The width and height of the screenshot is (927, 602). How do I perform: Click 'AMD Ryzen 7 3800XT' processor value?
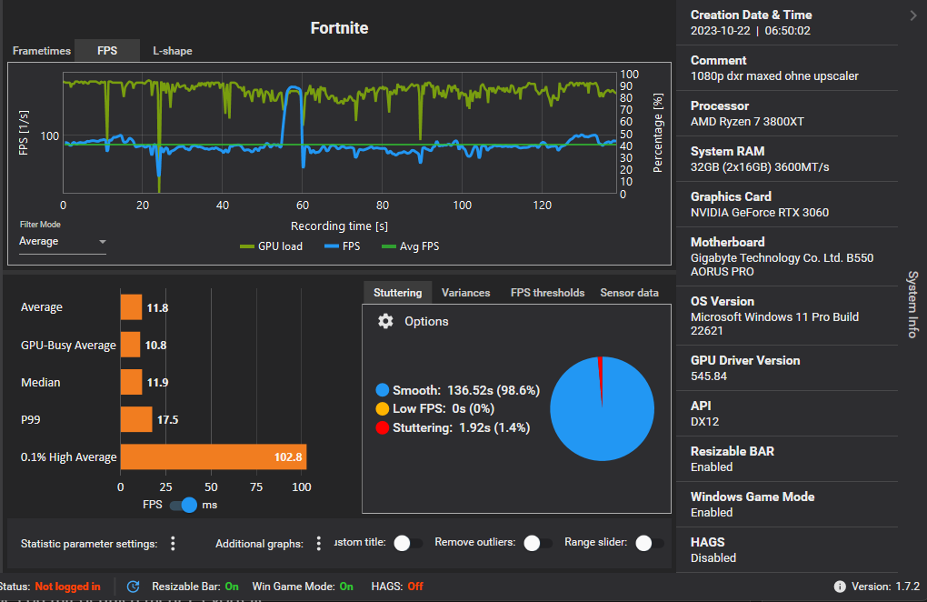coord(747,122)
